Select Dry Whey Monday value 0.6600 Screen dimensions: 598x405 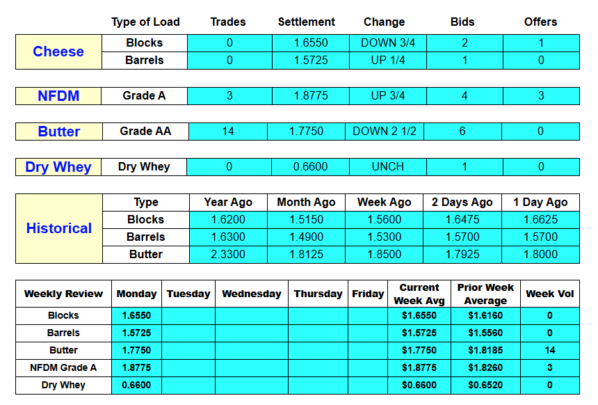(x=136, y=385)
